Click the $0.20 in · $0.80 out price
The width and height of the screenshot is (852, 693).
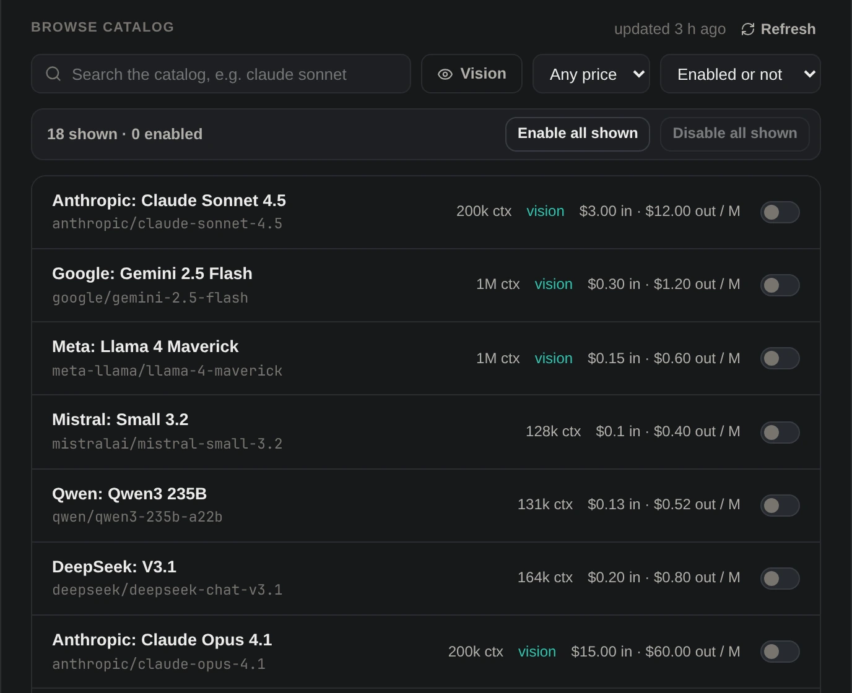point(664,577)
